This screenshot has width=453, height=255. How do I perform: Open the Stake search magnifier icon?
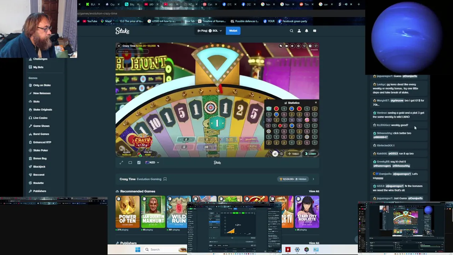point(292,31)
